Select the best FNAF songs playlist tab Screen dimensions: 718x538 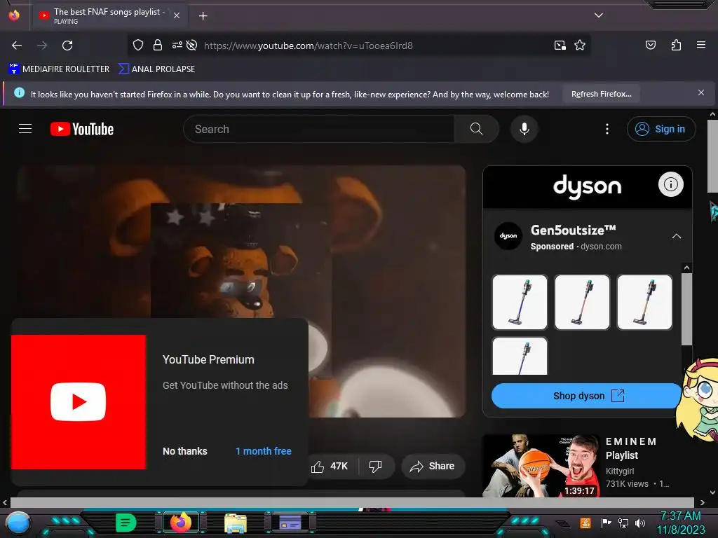click(x=109, y=15)
